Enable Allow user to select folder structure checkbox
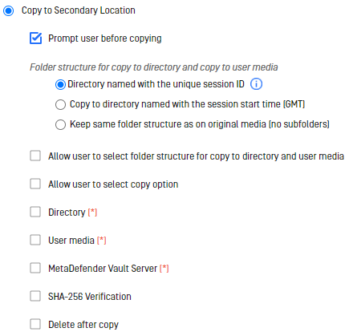This screenshot has height=336, width=349. [x=35, y=156]
